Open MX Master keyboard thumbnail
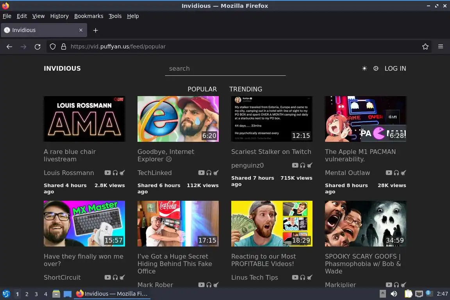Image resolution: width=450 pixels, height=300 pixels. (x=84, y=224)
